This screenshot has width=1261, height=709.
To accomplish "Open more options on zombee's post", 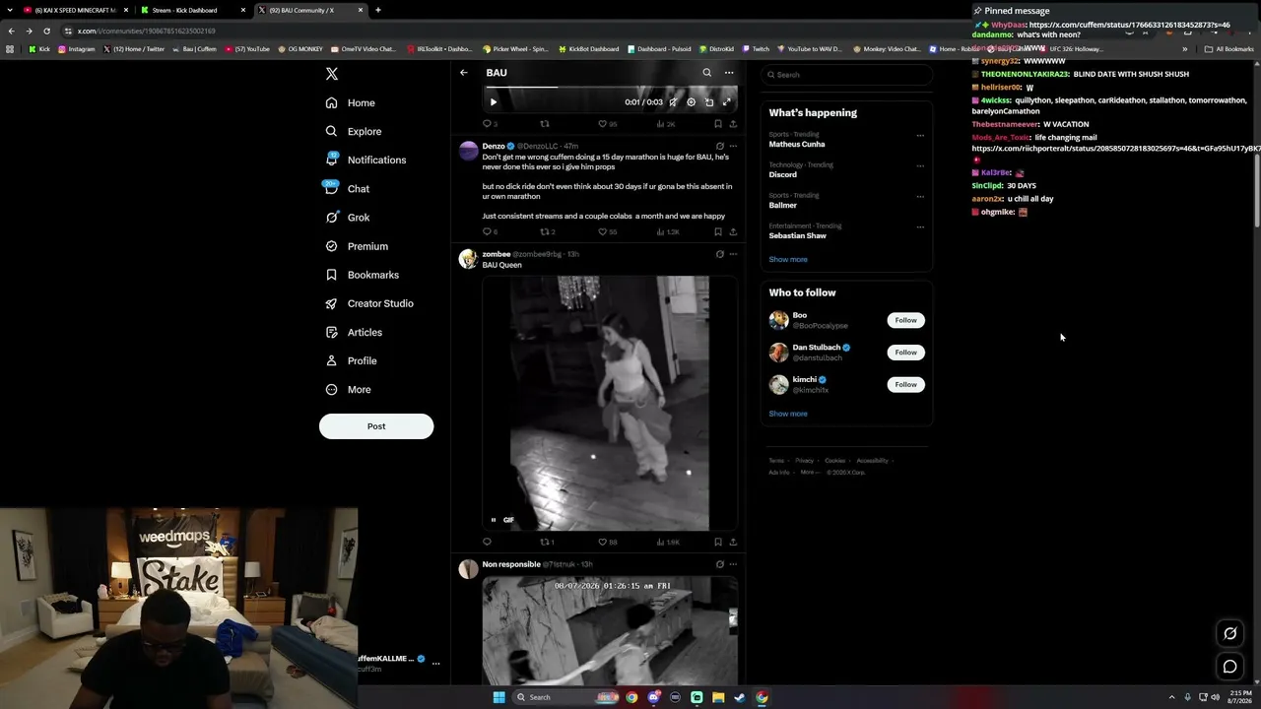I will (x=733, y=254).
